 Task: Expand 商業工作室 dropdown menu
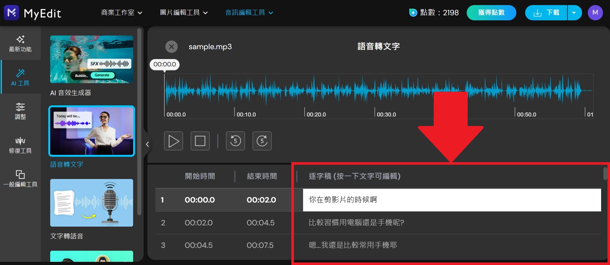coord(122,13)
